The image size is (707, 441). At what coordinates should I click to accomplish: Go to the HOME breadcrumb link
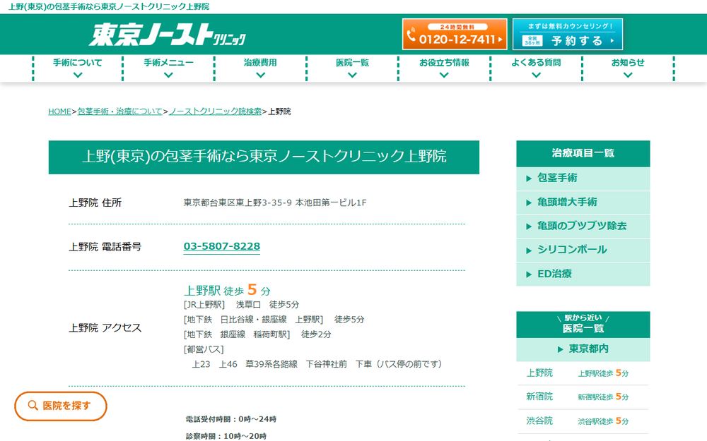[59, 111]
